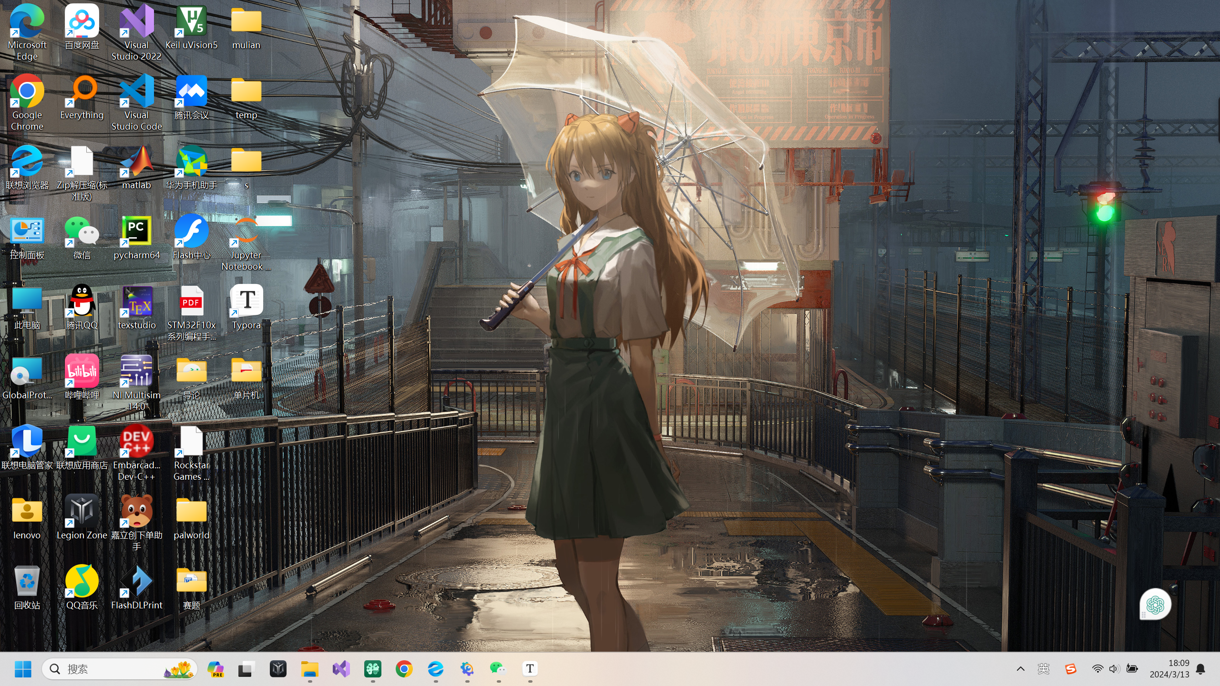Open 百度网盘 desktop icon

click(82, 27)
